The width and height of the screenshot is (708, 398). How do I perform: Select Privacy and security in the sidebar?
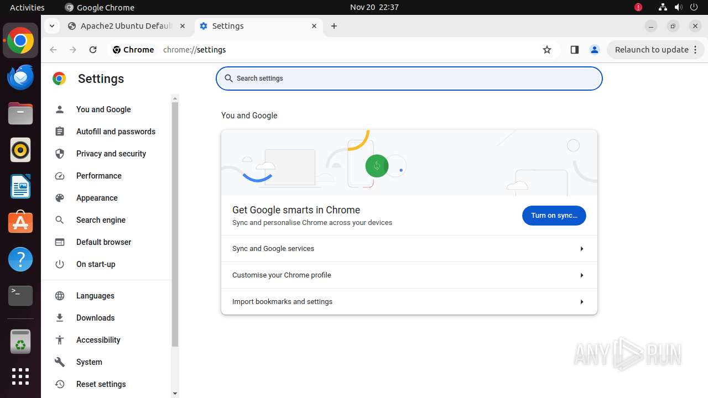pyautogui.click(x=111, y=154)
